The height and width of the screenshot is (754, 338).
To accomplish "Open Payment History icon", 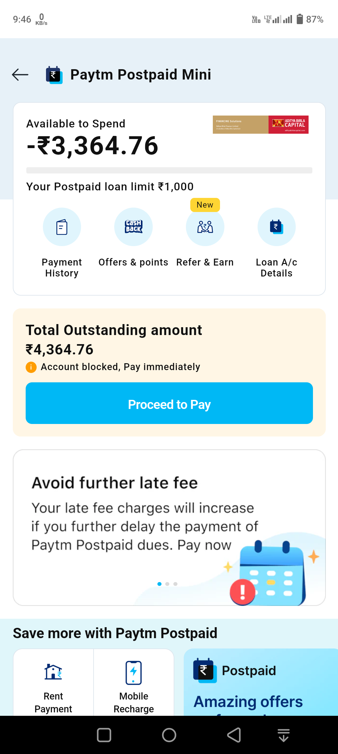I will tap(62, 227).
